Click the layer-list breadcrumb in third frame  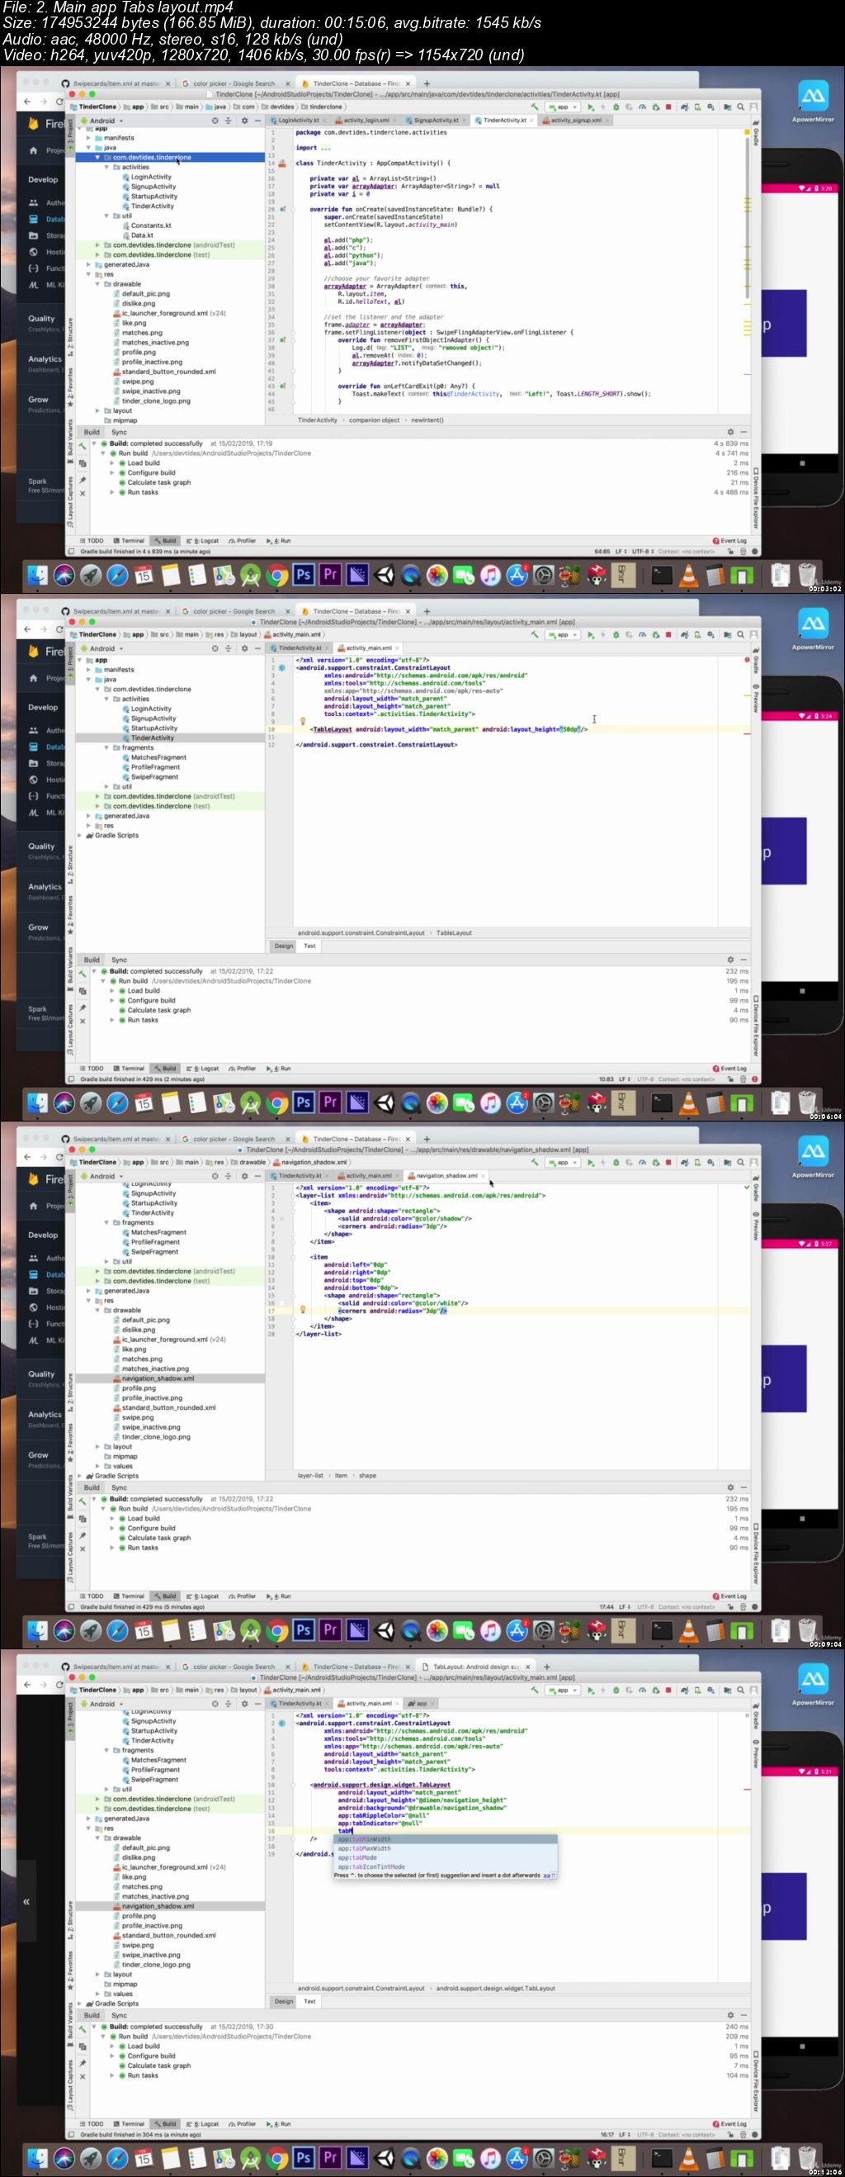[x=309, y=1476]
